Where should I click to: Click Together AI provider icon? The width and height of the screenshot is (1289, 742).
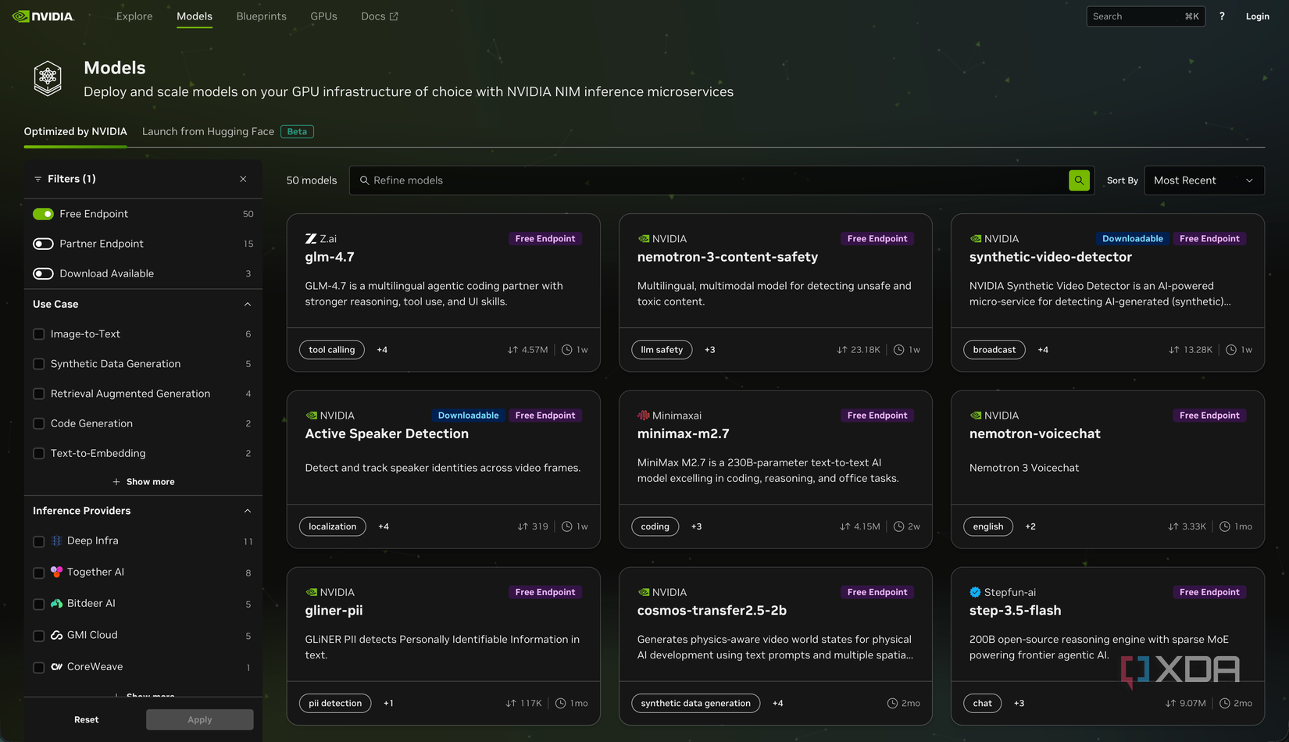click(56, 572)
